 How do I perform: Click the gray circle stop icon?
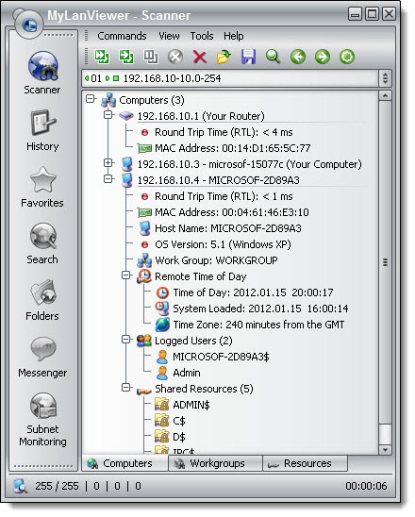pos(175,57)
